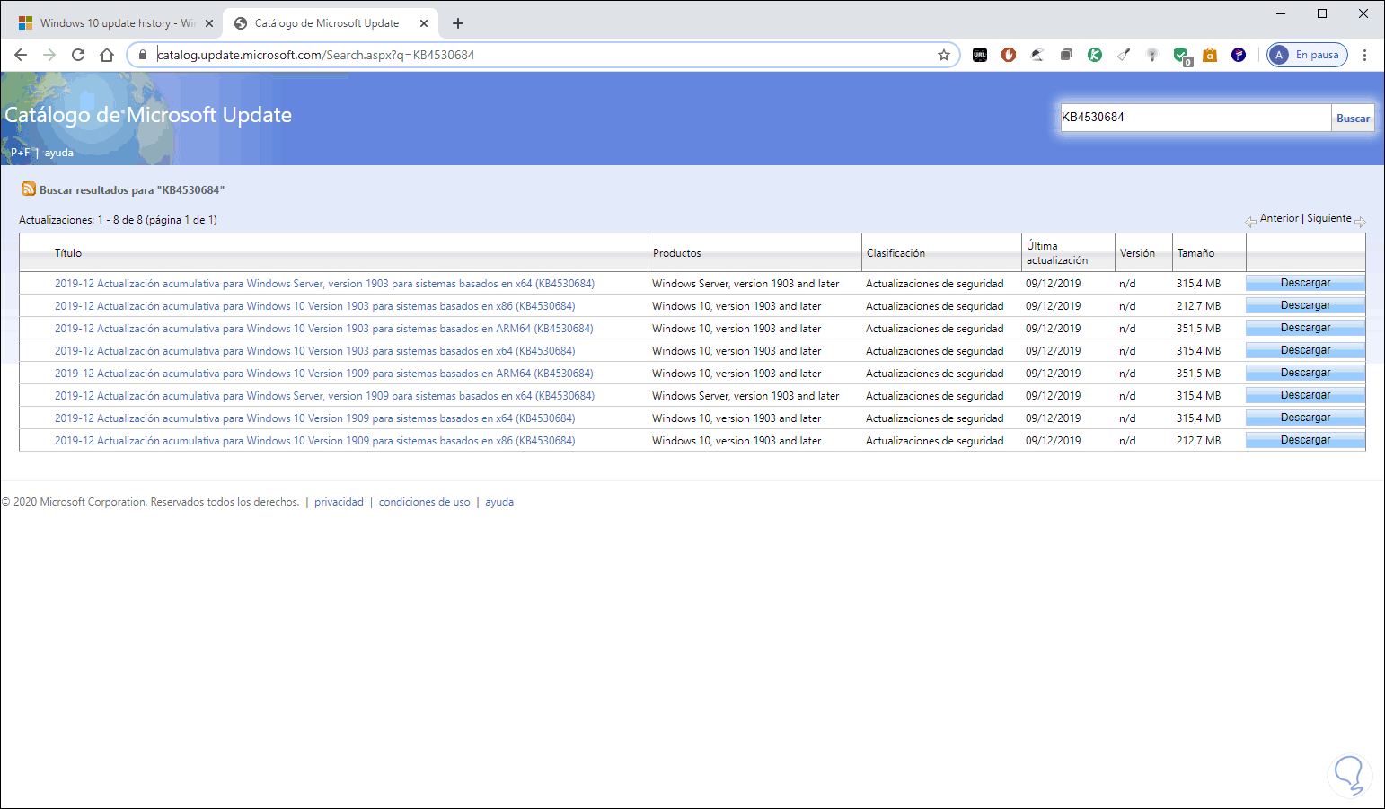Screen dimensions: 1385x809
Task: Download Windows 10 Version 1903 x64 update
Action: 1305,350
